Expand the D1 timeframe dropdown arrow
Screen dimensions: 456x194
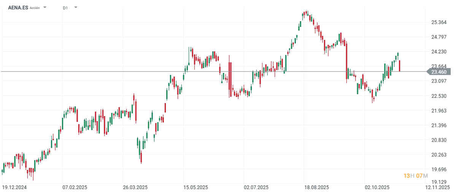pyautogui.click(x=76, y=7)
